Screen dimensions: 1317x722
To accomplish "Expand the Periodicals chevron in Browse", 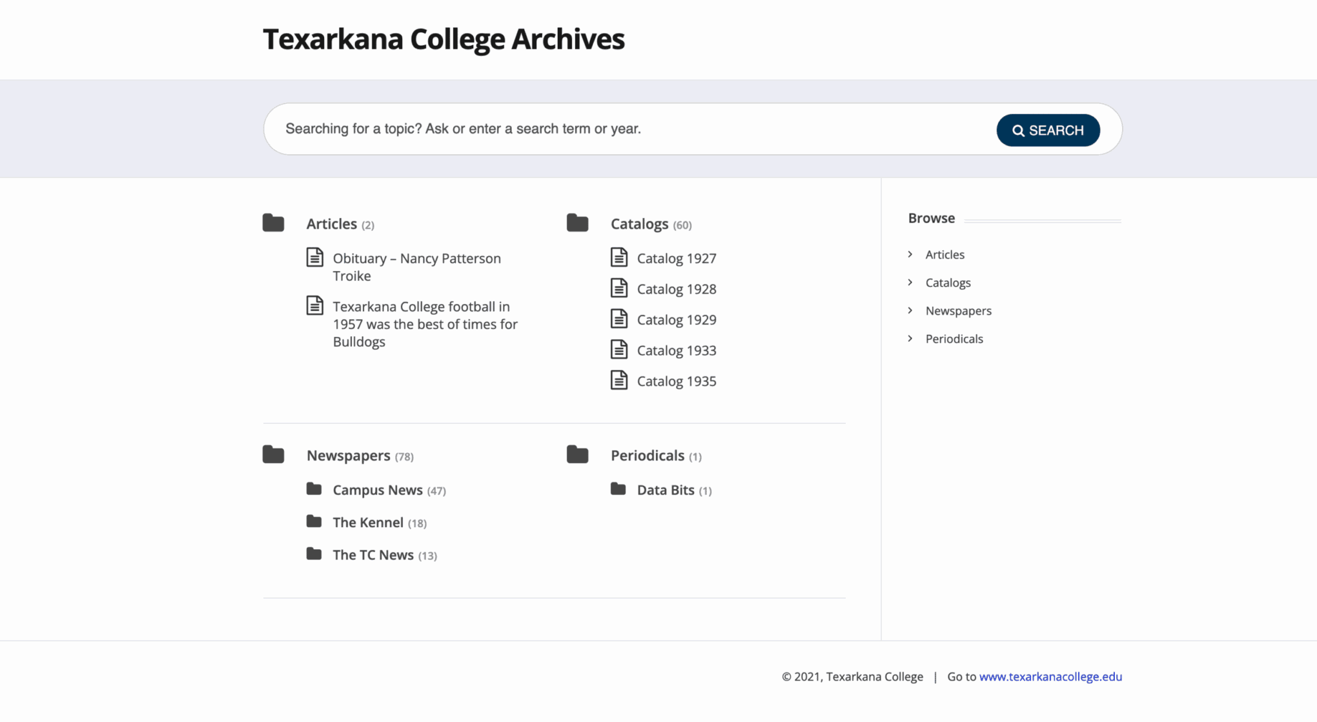I will tap(910, 339).
